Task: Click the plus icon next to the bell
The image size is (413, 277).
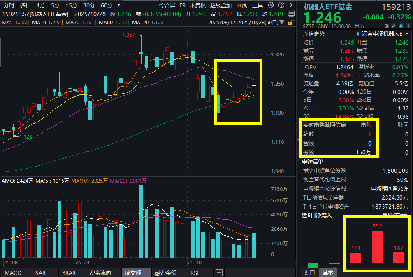Action: (x=407, y=26)
